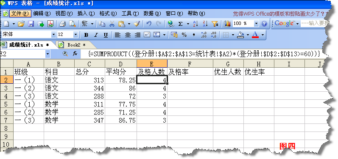
Task: Toggle italic formatting
Action: (x=96, y=35)
